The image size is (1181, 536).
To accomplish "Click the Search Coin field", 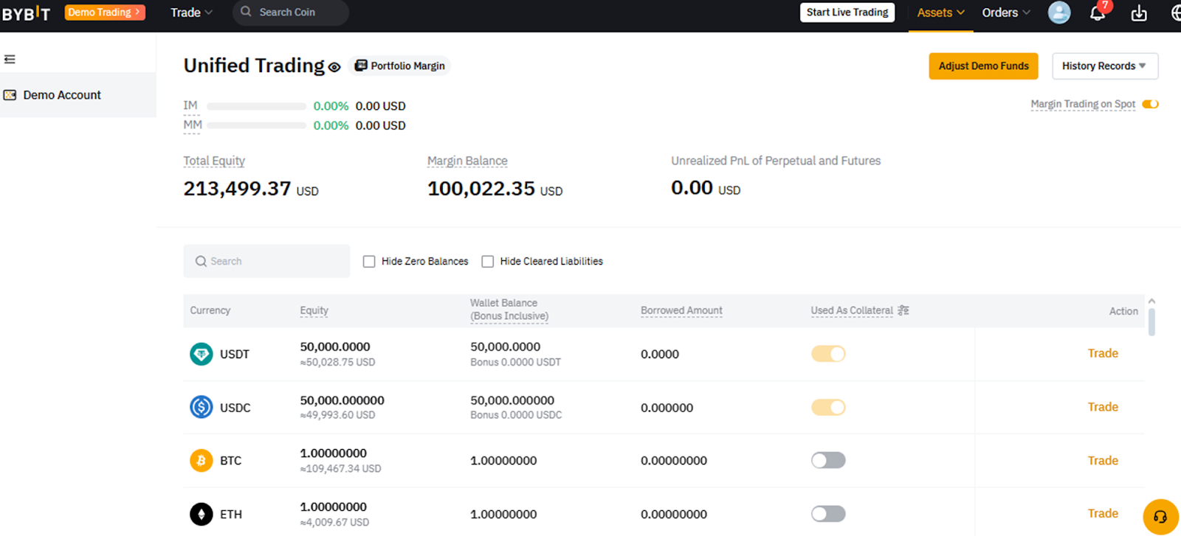I will click(x=291, y=13).
